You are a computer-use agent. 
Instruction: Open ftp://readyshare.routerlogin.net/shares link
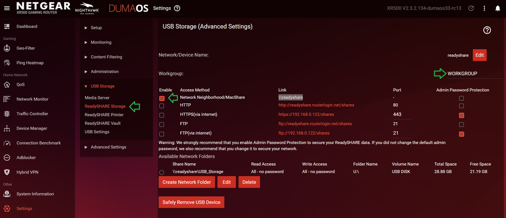click(x=315, y=124)
